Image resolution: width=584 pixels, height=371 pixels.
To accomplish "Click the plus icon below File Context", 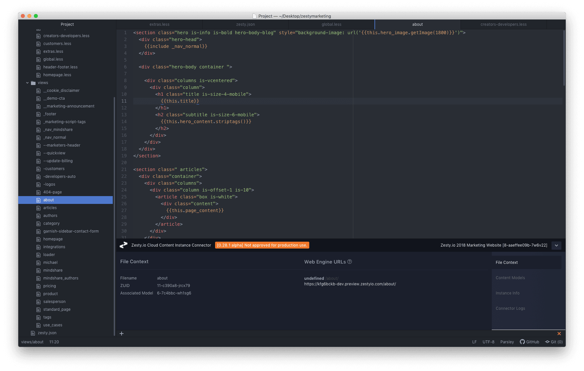I will pyautogui.click(x=122, y=334).
